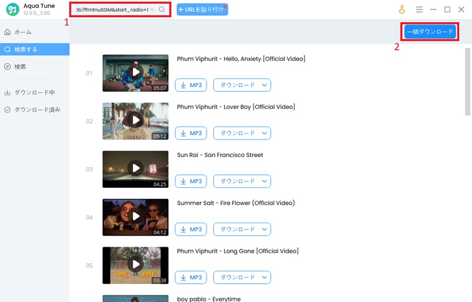Click title Phum Viphurit - Long Gone [Official Video]
The height and width of the screenshot is (302, 472).
(238, 251)
